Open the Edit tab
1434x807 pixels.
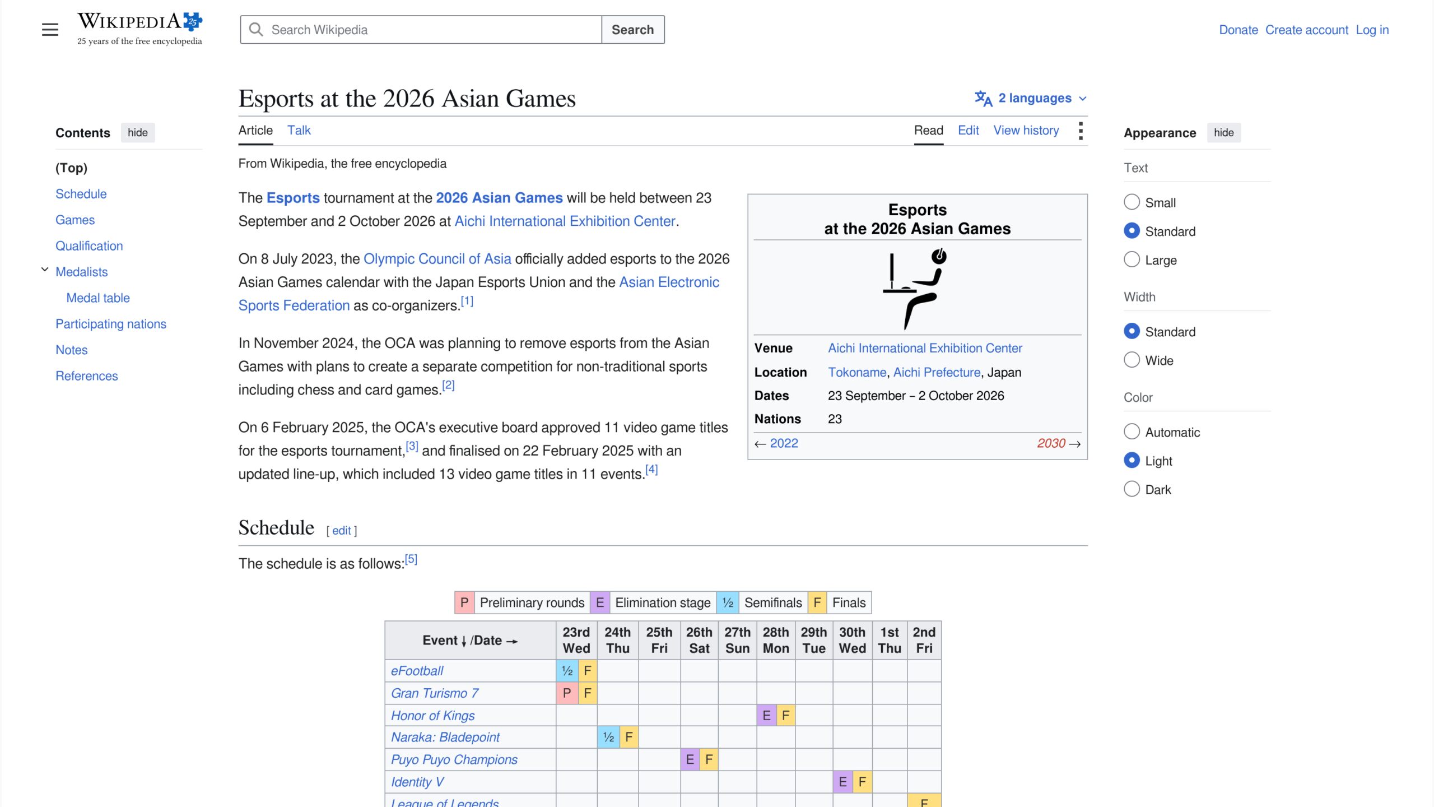[x=968, y=131]
